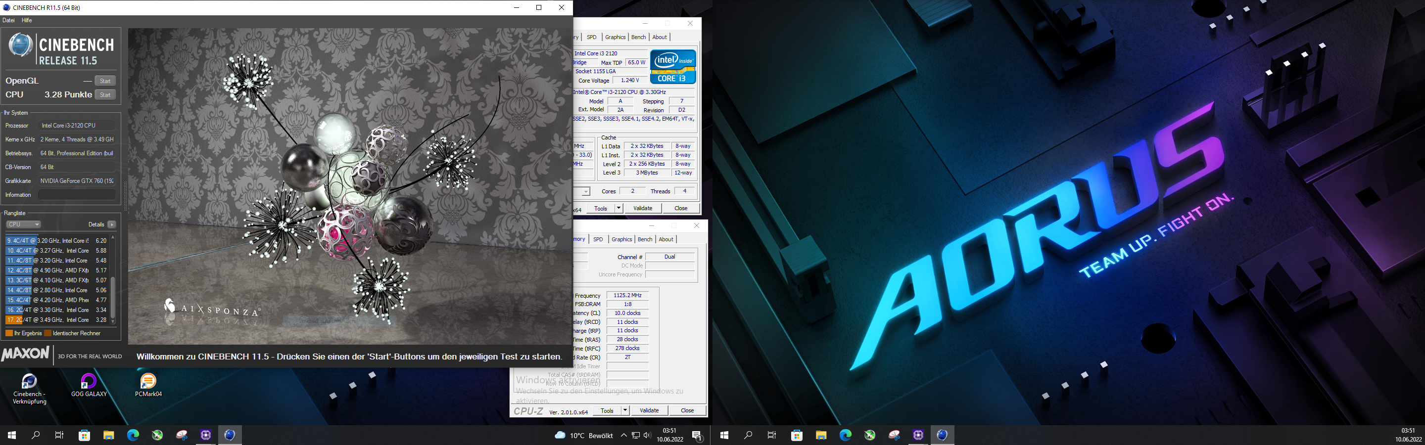1425x445 pixels.
Task: Click the Cinebench globe logo
Action: tap(21, 45)
